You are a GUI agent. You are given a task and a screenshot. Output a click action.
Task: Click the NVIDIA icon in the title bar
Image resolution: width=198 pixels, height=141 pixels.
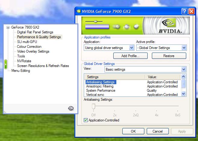click(78, 11)
